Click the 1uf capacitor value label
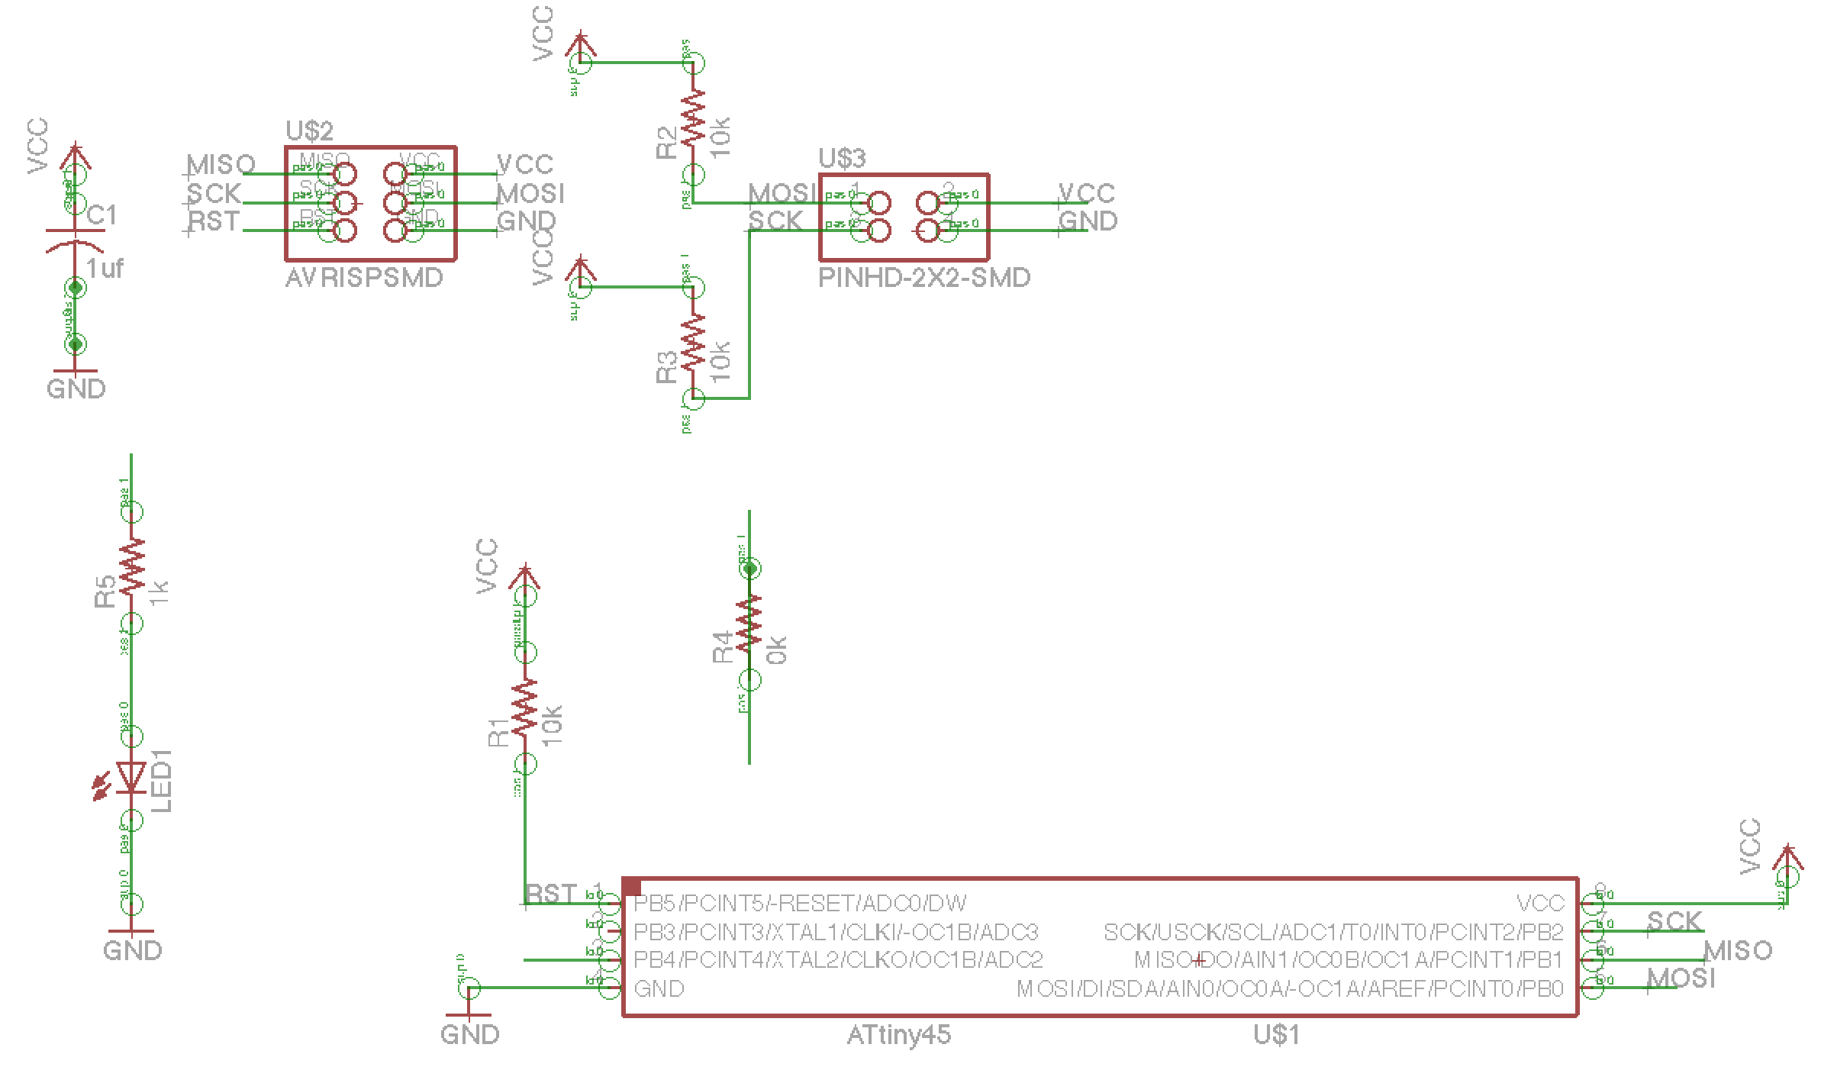 (105, 269)
